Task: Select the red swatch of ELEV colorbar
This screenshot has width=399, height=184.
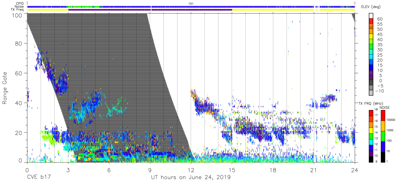Action: pyautogui.click(x=371, y=21)
